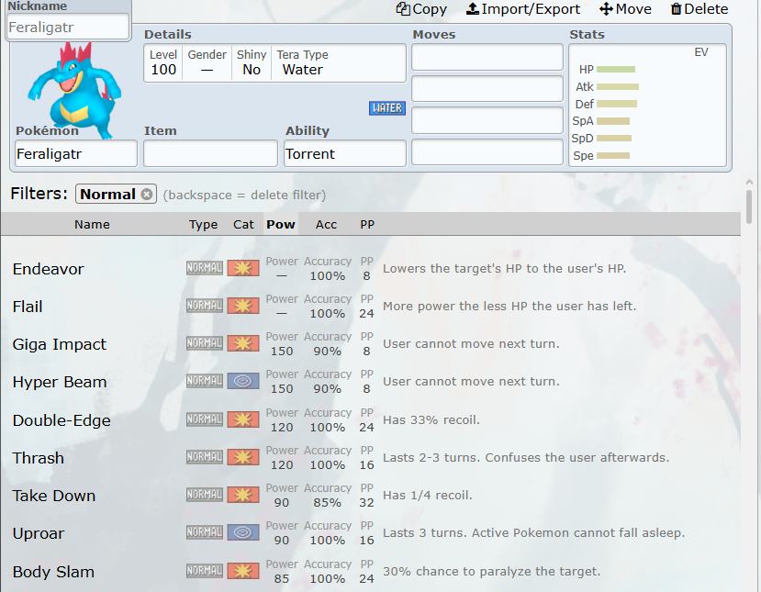761x592 pixels.
Task: Click Hyper Beam's special category icon
Action: [243, 381]
